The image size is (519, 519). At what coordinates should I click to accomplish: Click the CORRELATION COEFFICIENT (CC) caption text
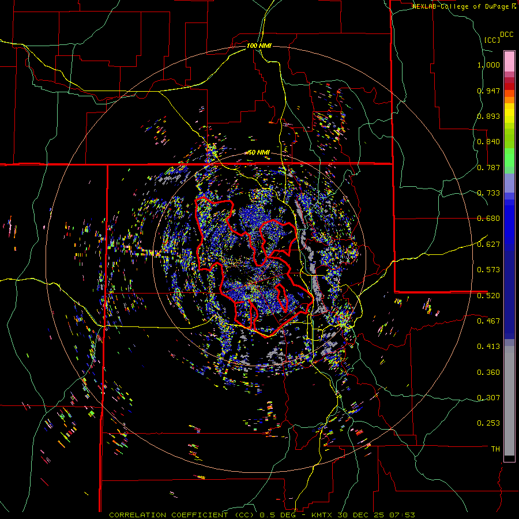(x=182, y=515)
